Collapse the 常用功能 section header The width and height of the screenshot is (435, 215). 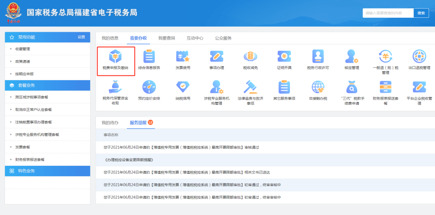tap(48, 37)
